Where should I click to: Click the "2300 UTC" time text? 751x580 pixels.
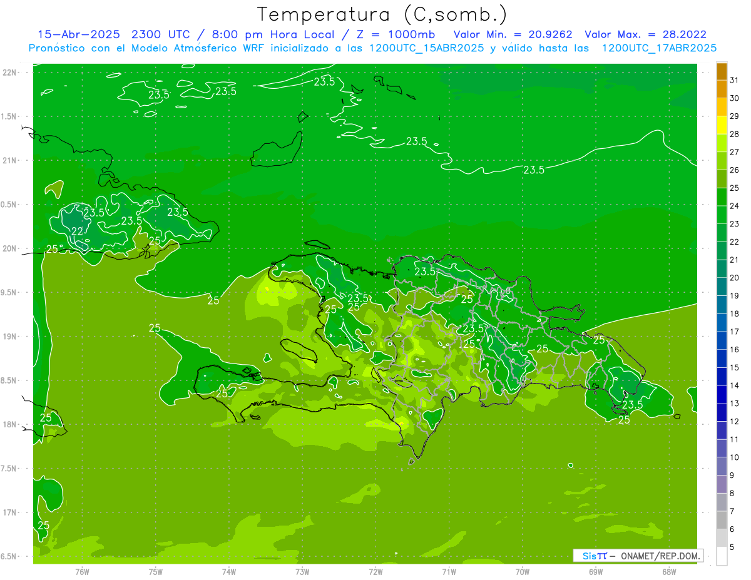(x=161, y=34)
